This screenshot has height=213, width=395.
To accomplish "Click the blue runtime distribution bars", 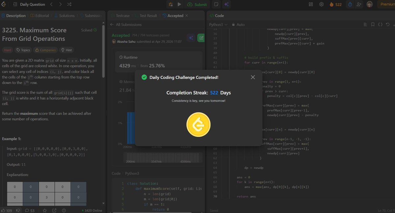I will [131, 128].
